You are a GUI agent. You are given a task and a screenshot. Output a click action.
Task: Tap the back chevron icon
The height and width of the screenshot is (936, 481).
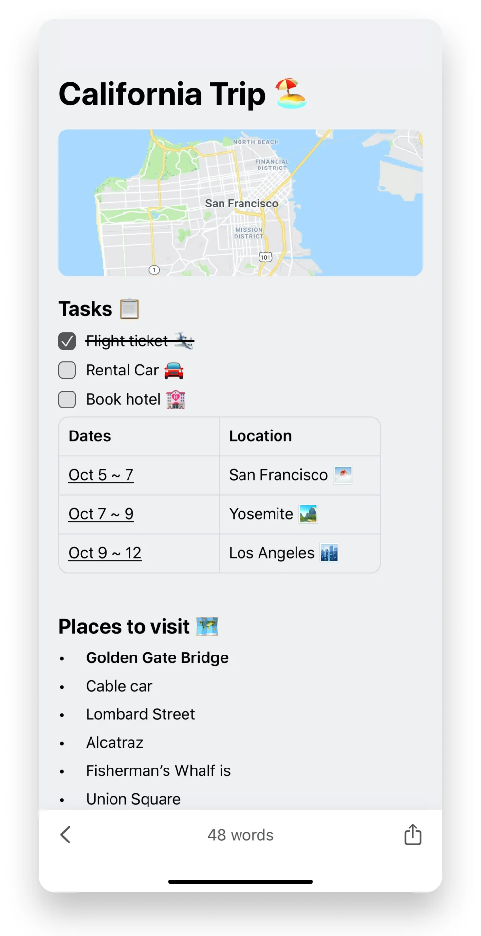click(x=66, y=834)
